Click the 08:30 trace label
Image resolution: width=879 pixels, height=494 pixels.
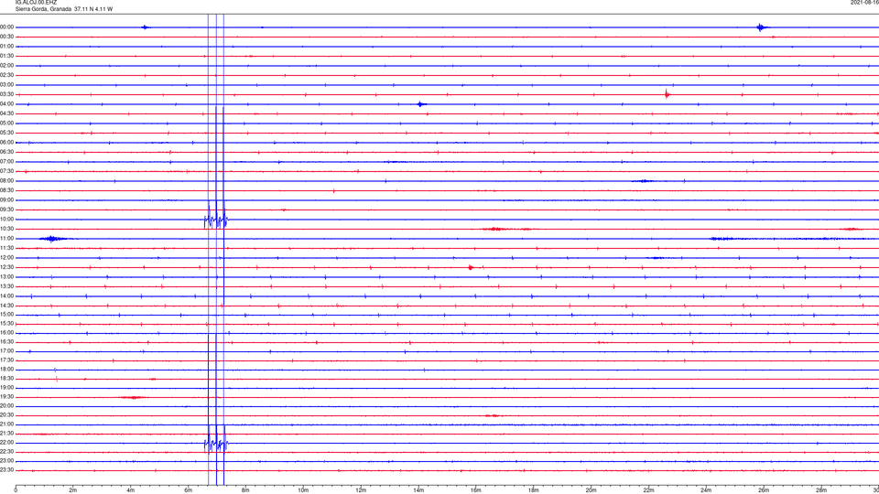(x=6, y=190)
